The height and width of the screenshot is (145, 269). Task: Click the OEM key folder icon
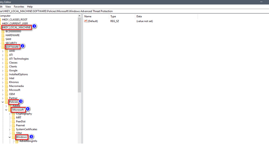[6, 94]
